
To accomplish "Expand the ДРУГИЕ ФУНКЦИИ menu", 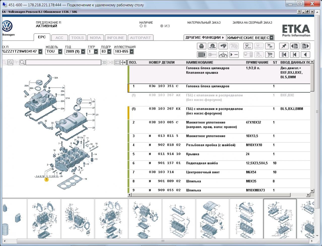I will (205, 38).
